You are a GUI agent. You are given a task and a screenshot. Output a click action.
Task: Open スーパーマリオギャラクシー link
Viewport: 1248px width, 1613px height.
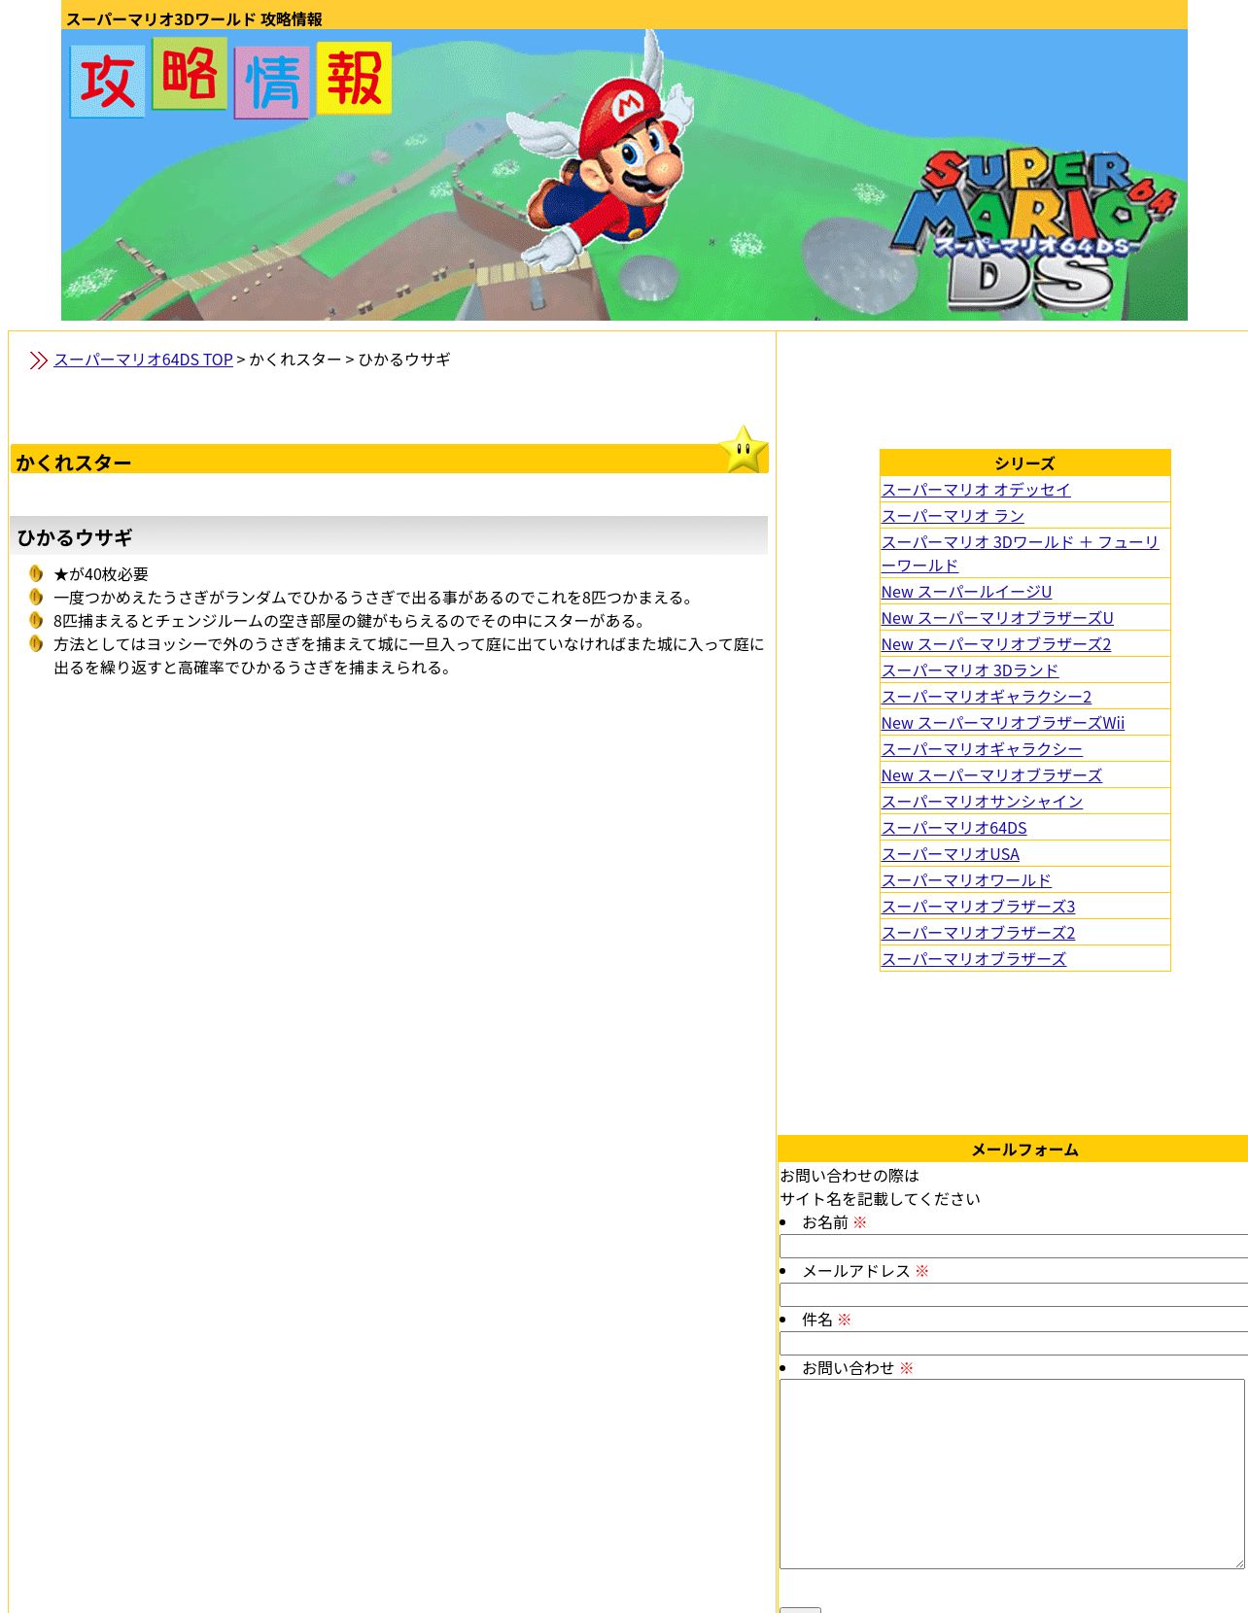982,749
